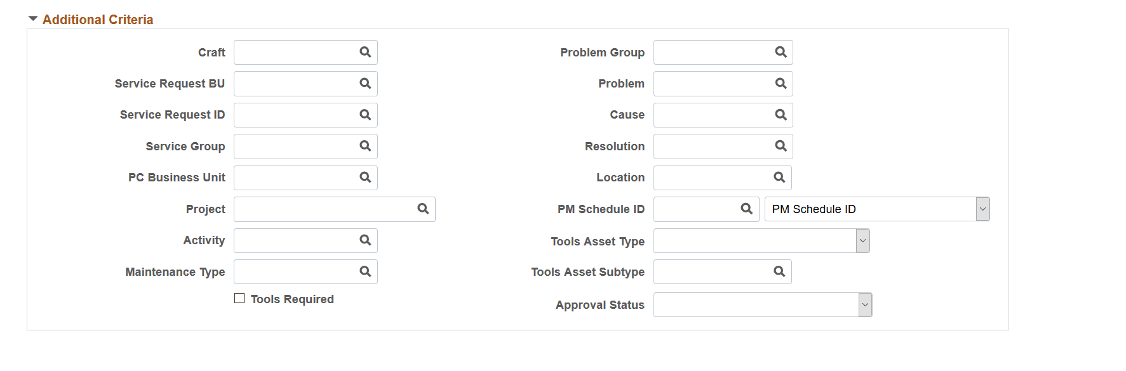Open the Location lookup search
Viewport: 1126px width, 371px height.
(x=780, y=178)
